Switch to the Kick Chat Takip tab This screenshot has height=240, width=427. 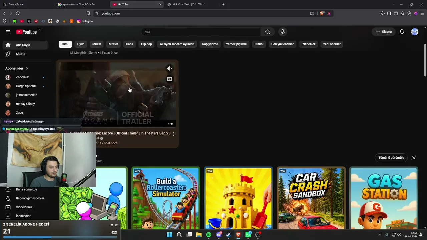pos(191,4)
